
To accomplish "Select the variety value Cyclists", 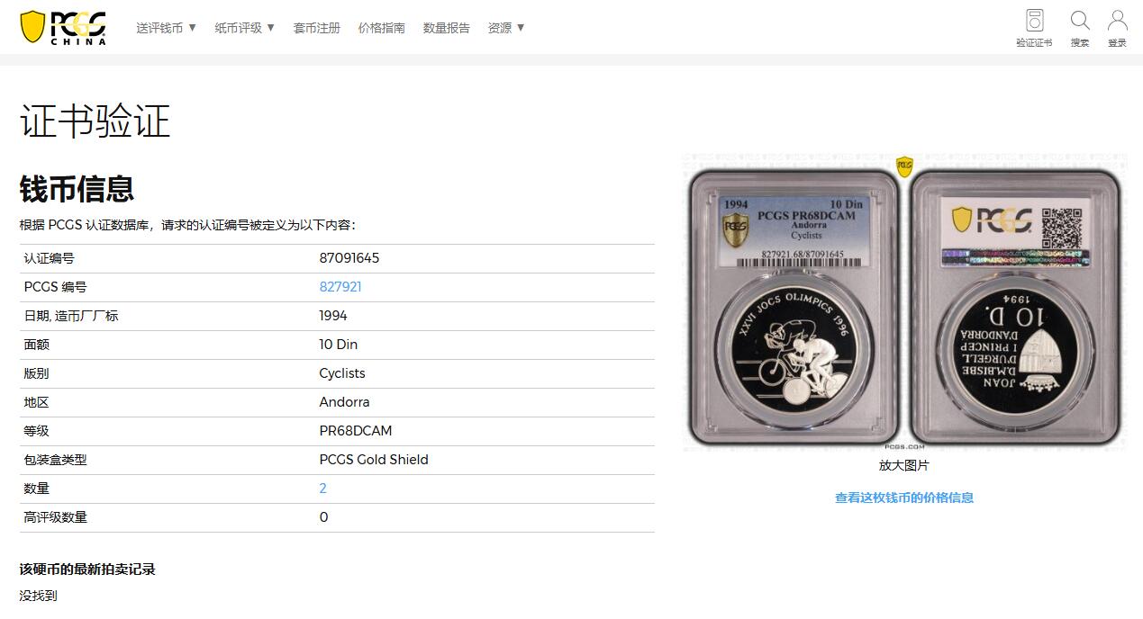I will point(342,373).
